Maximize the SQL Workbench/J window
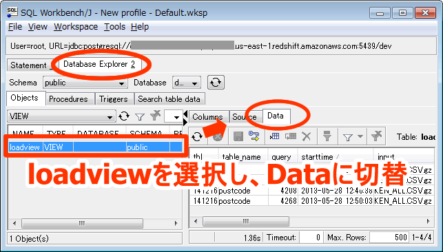Screen dimensions: 443x252 click(x=402, y=13)
